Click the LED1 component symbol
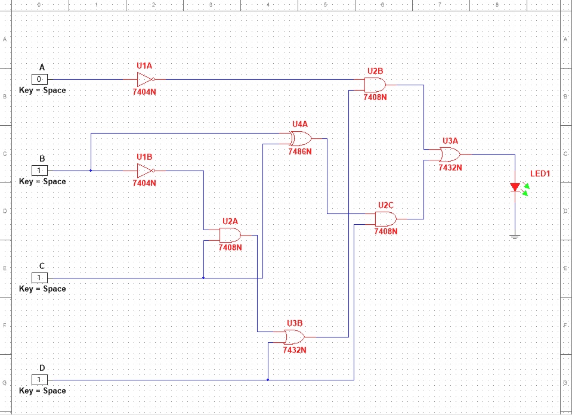The height and width of the screenshot is (415, 572). point(514,187)
